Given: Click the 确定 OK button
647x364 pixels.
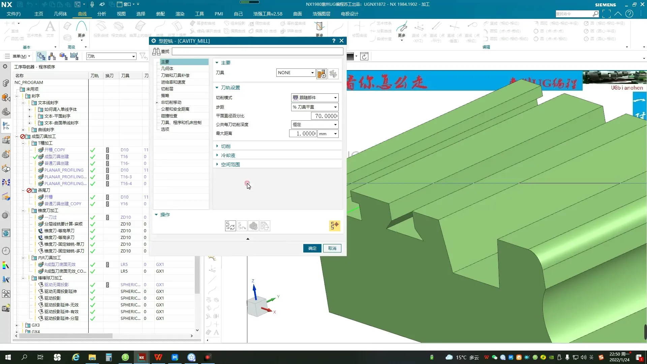Looking at the screenshot, I should [312, 248].
